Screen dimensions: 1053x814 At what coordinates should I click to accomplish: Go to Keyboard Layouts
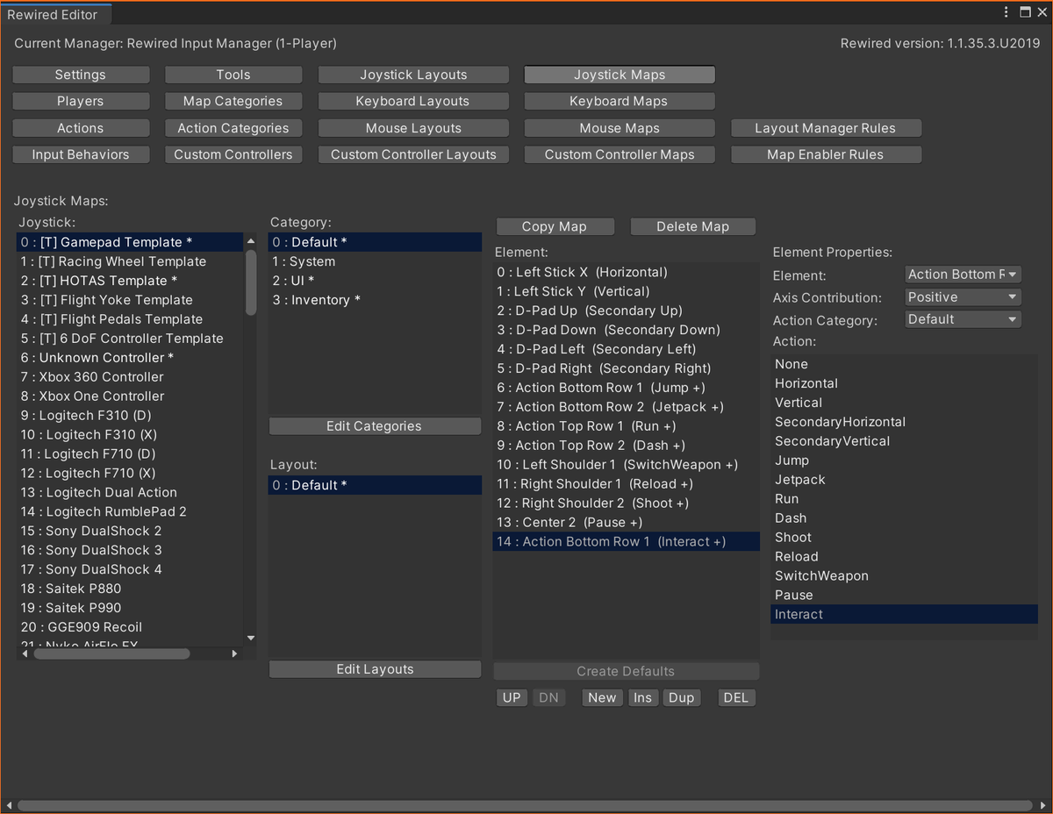click(x=413, y=102)
